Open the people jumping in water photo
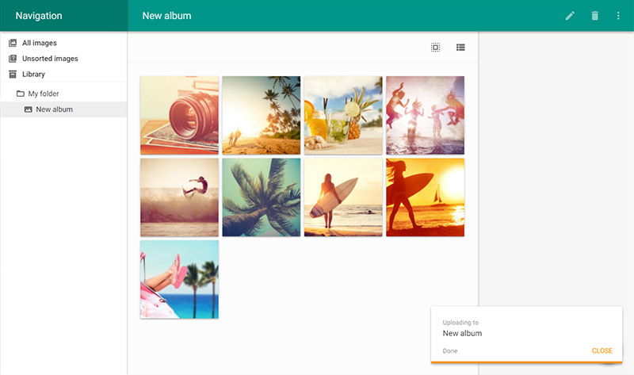The width and height of the screenshot is (634, 375). (x=425, y=115)
